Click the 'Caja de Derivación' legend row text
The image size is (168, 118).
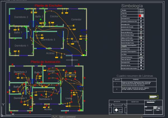point(126,30)
